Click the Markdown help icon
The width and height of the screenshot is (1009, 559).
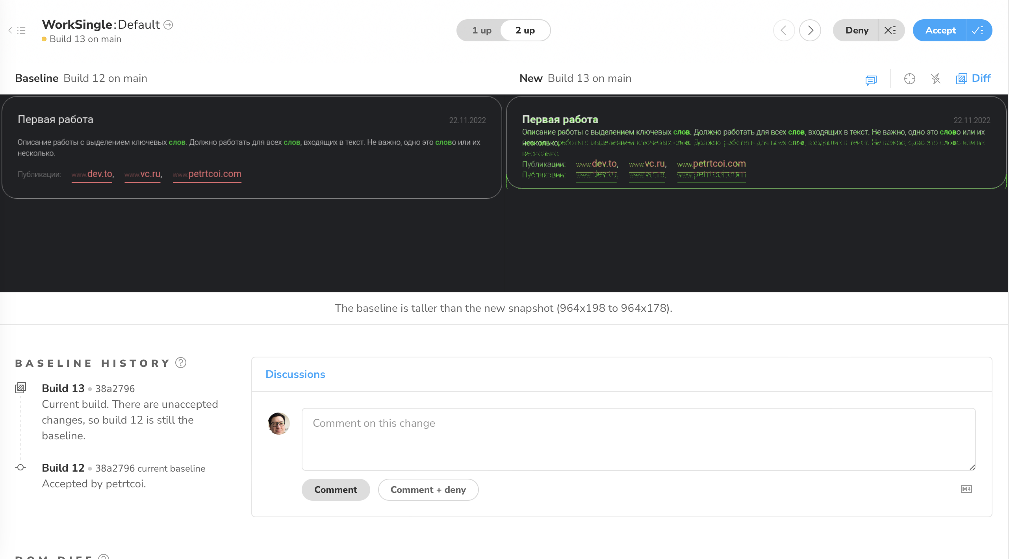click(x=966, y=489)
